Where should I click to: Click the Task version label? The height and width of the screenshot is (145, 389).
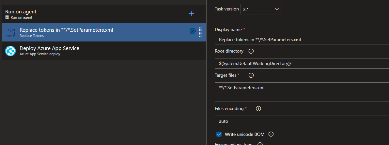(226, 9)
